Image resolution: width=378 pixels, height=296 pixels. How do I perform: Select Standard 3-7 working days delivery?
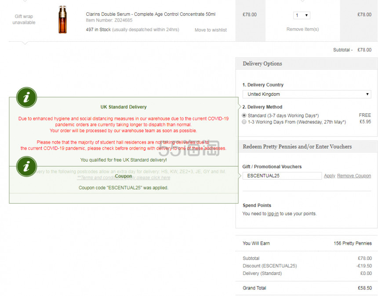coord(244,116)
